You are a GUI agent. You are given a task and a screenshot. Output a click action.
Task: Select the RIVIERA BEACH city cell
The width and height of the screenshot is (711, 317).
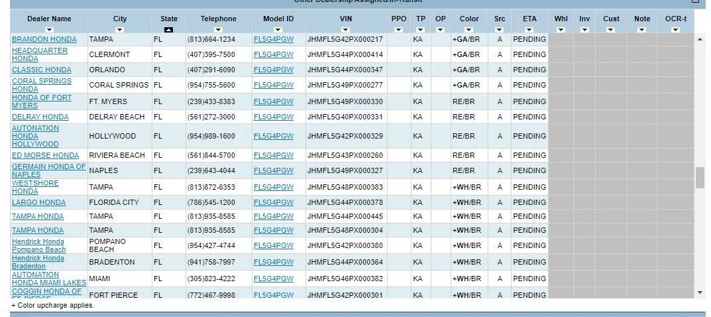(117, 155)
